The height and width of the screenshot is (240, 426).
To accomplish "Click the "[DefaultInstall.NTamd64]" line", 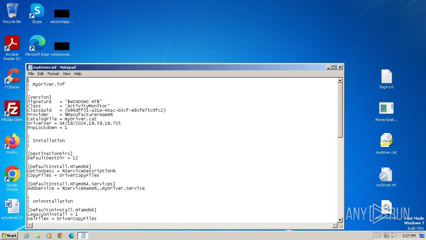I will [59, 167].
